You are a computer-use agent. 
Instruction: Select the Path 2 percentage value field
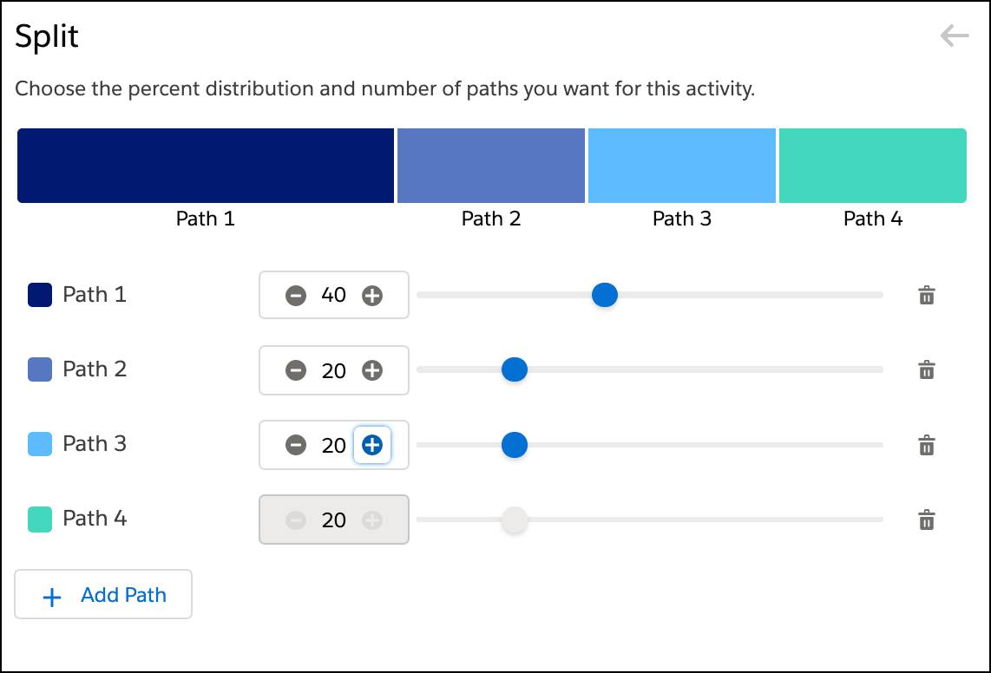[334, 370]
